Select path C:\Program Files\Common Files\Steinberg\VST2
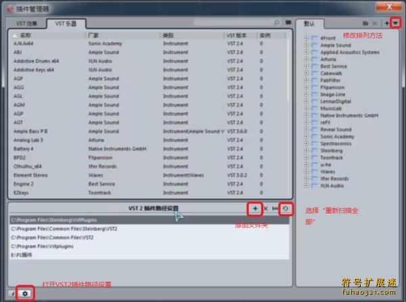This screenshot has width=406, height=302. (150, 229)
